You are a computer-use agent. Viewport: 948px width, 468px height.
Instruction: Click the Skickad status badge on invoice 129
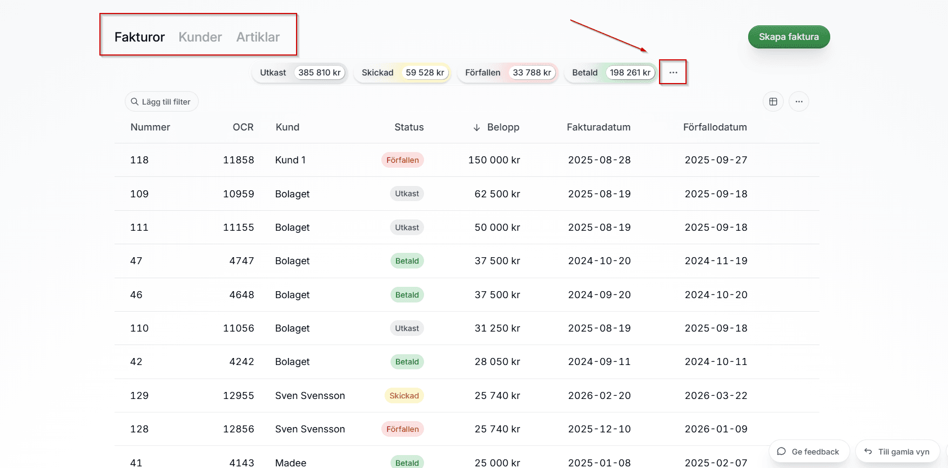point(404,396)
